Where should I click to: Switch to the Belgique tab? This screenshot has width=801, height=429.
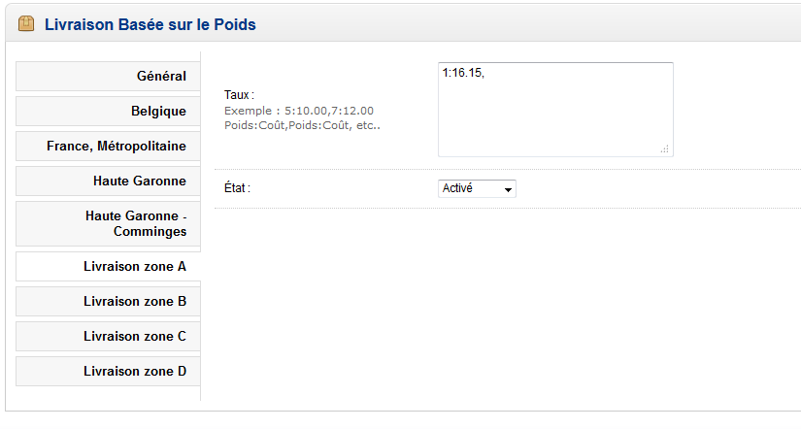coord(158,111)
